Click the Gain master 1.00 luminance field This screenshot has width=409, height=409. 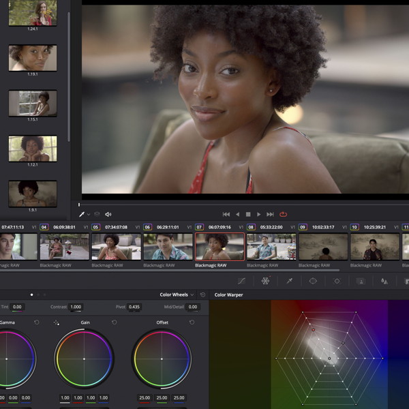click(x=65, y=398)
